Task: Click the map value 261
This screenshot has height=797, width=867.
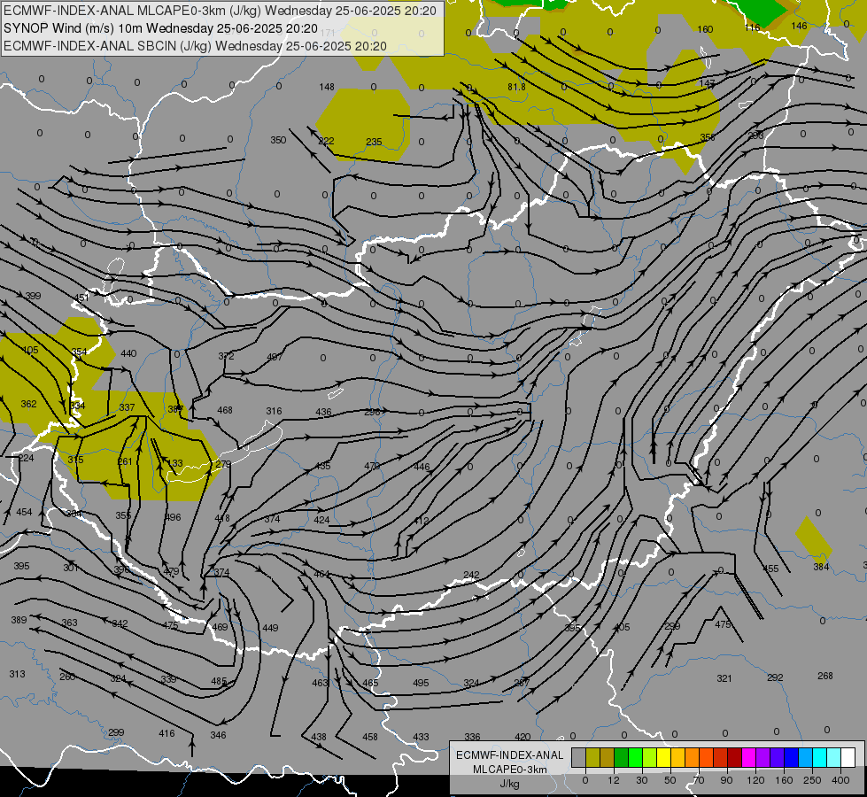Action: coord(125,462)
